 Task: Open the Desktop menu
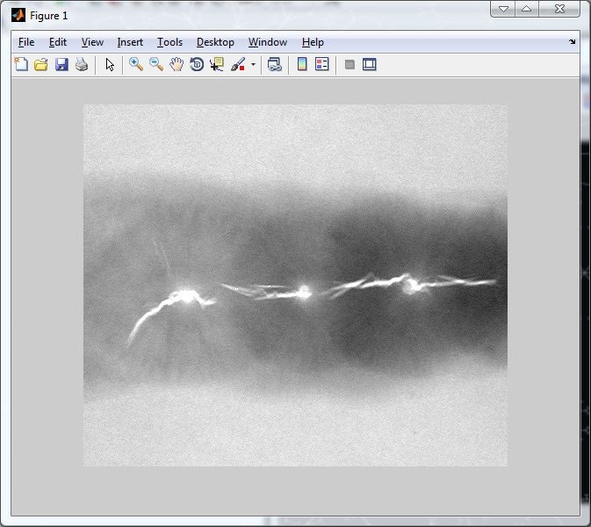215,42
